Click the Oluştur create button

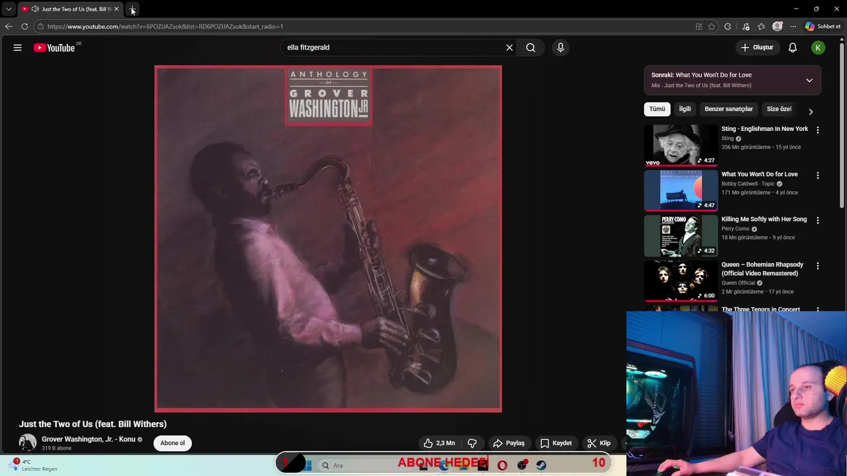(757, 48)
